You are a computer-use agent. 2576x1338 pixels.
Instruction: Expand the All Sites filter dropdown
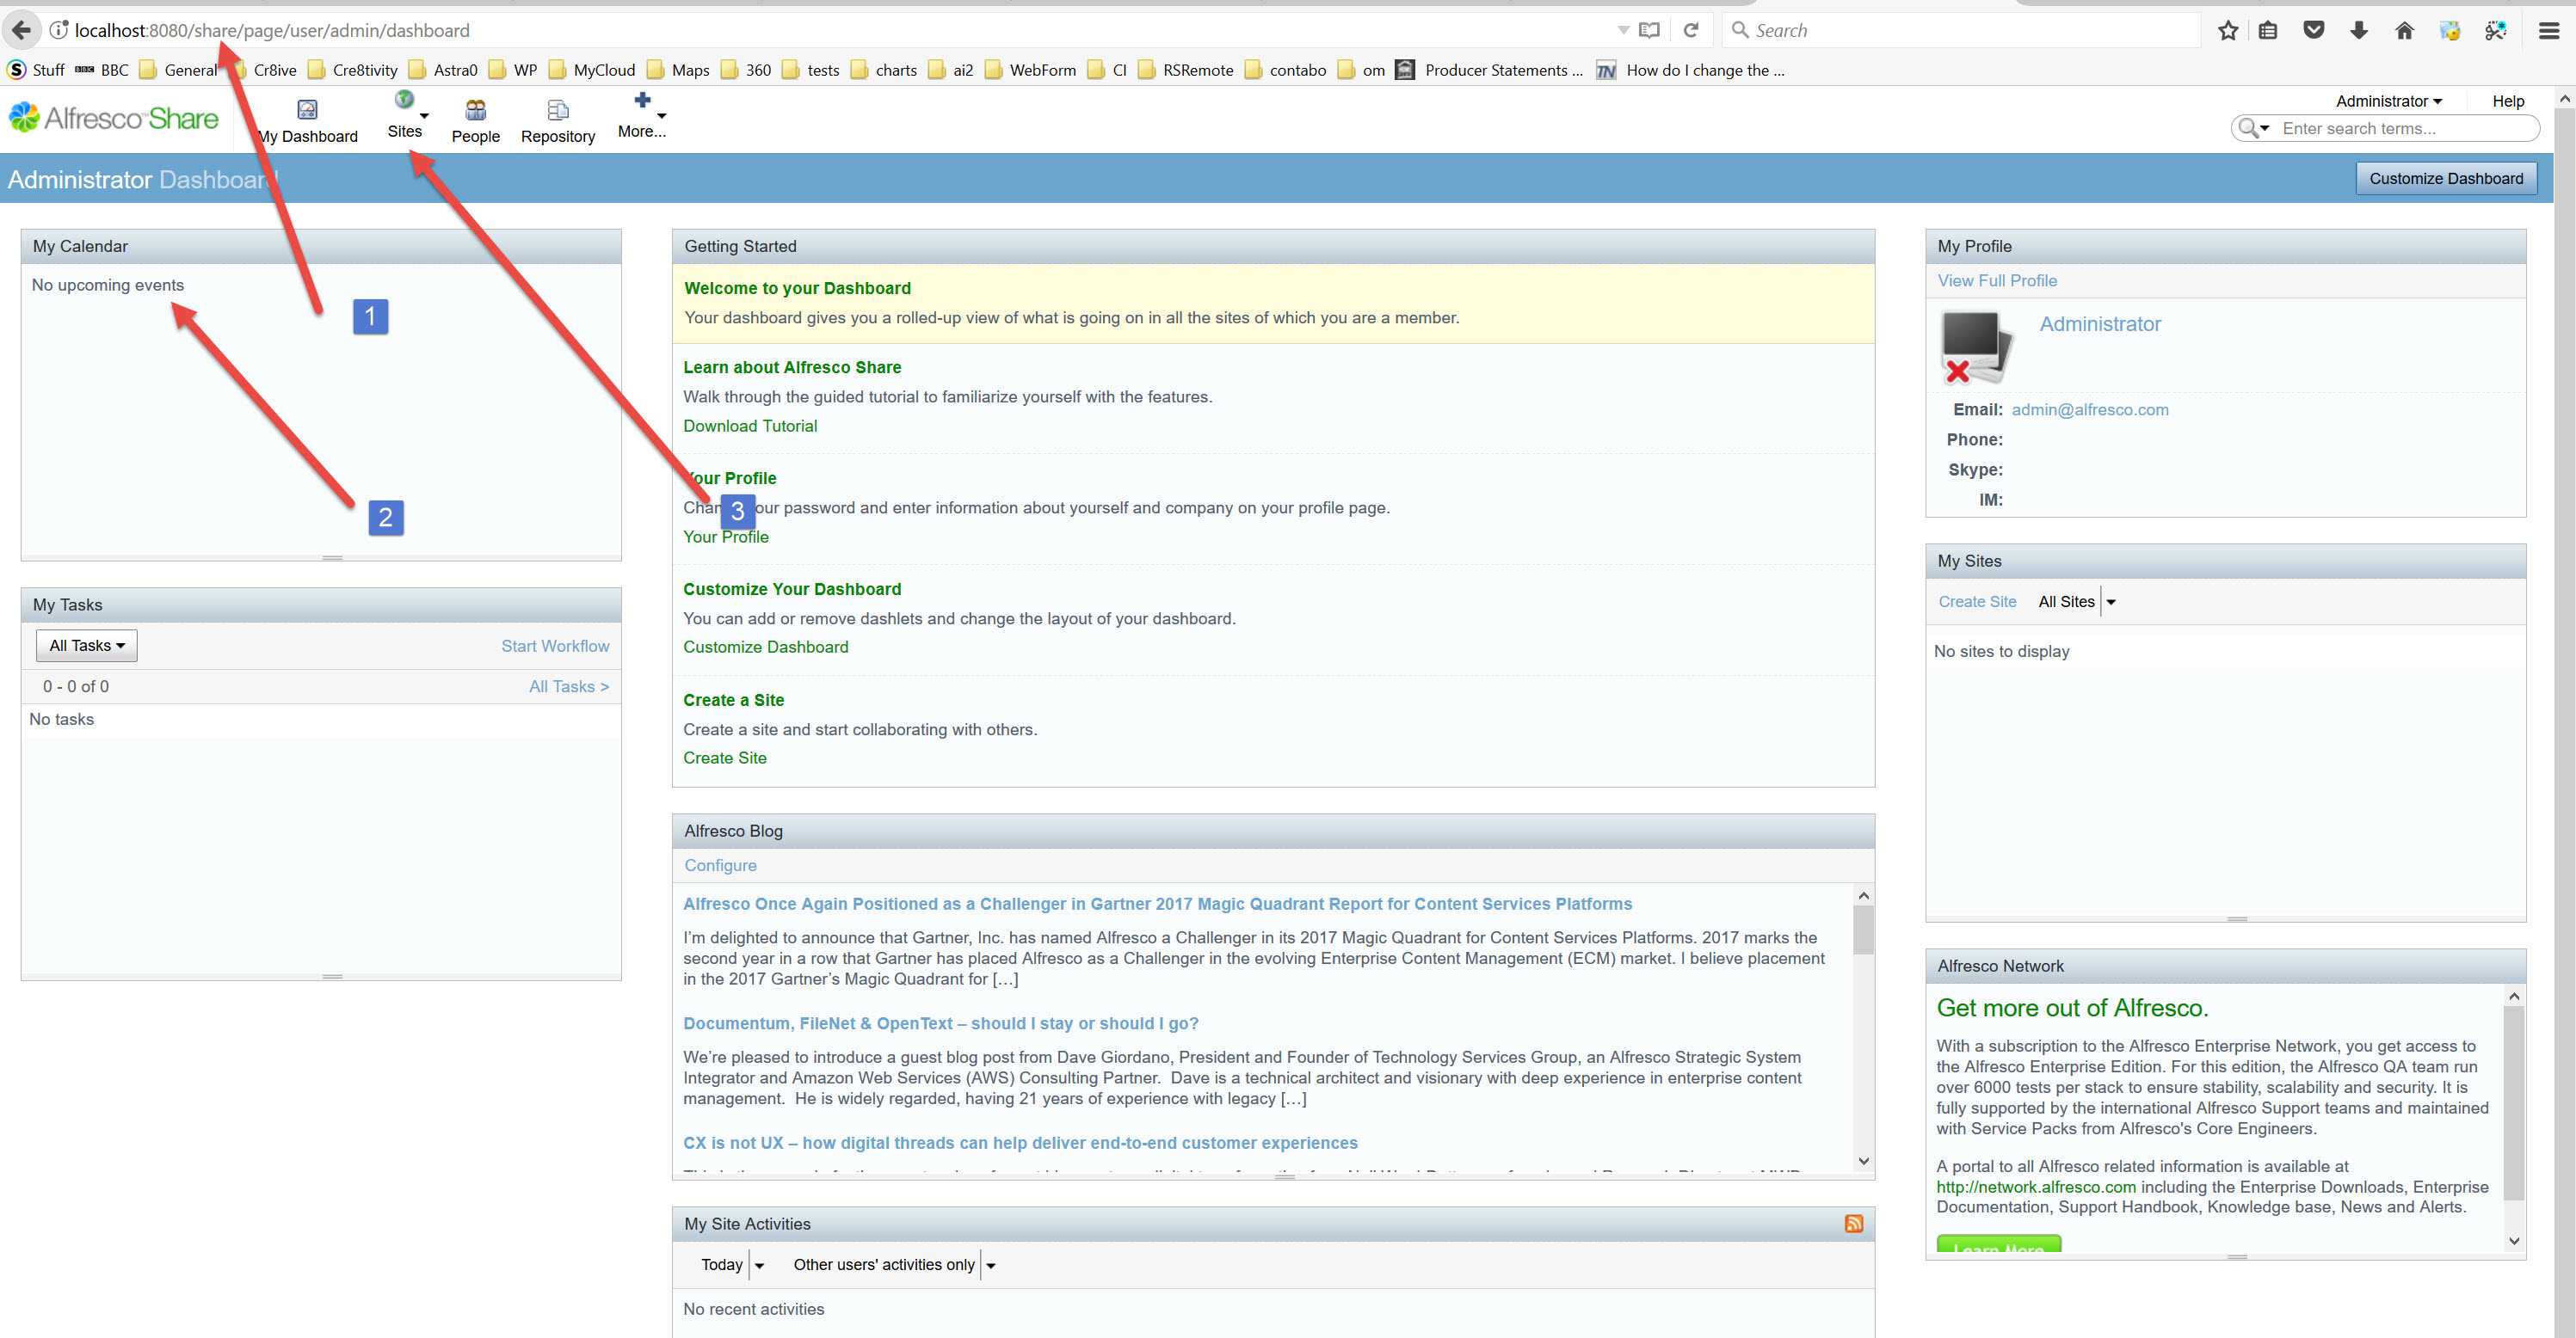[x=2110, y=602]
